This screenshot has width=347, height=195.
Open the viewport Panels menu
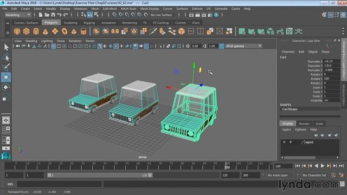(90, 41)
